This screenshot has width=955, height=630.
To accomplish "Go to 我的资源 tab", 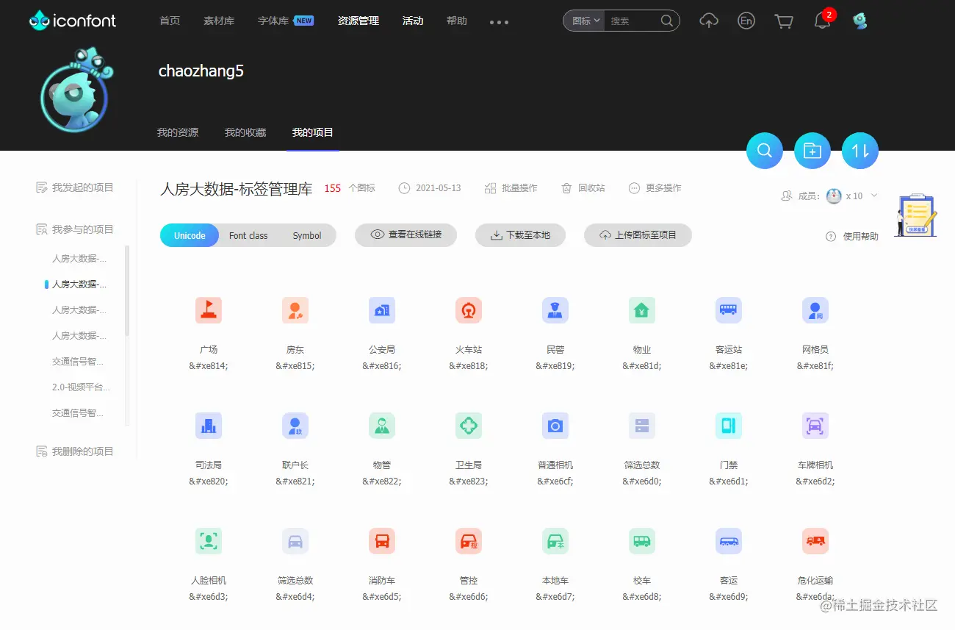I will point(178,133).
